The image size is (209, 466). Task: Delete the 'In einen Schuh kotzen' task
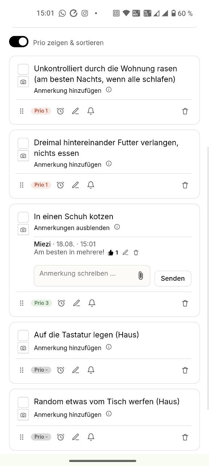pyautogui.click(x=185, y=303)
